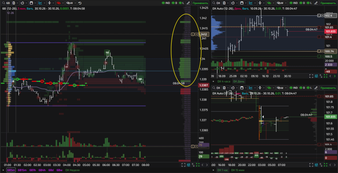Toggle L visibility in the DX hourly chart
The image size is (338, 173).
[x=309, y=88]
